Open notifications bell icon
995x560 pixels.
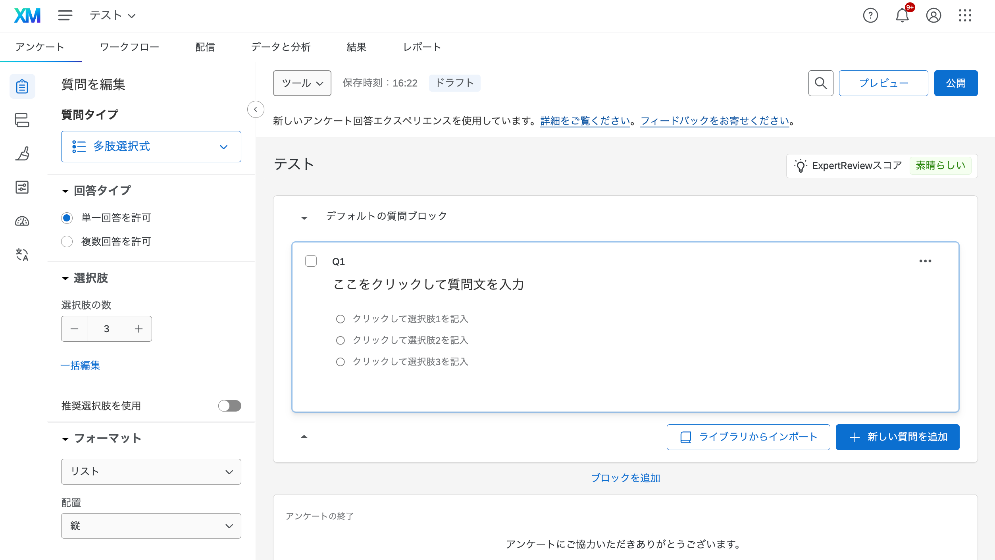[902, 15]
